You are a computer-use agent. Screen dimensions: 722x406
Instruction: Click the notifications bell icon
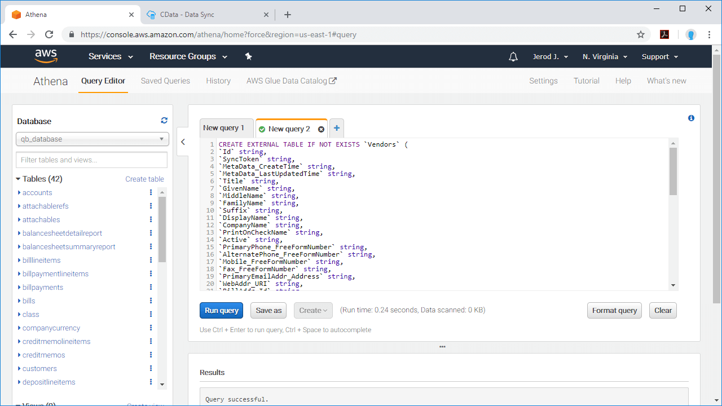click(513, 56)
